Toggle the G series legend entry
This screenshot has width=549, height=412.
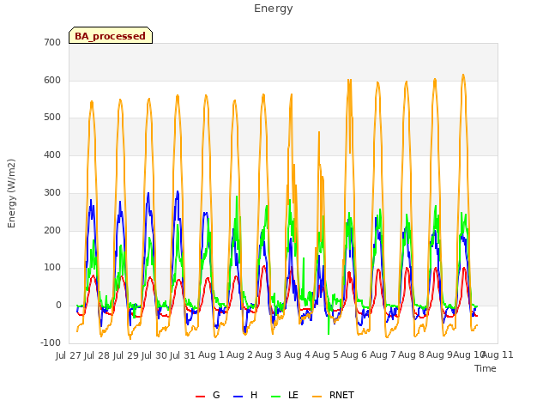208,395
